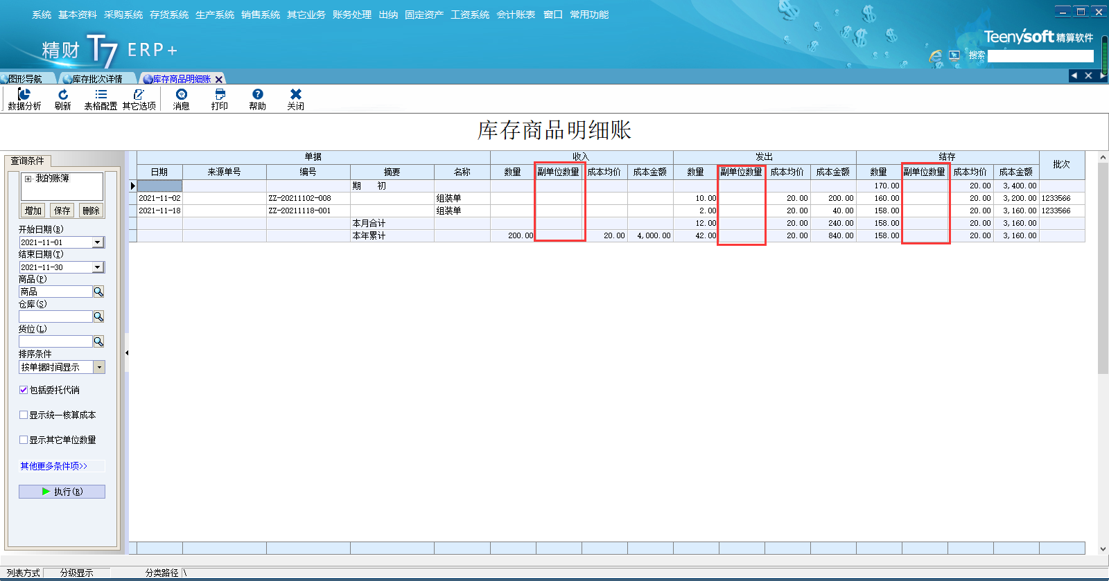Screen dimensions: 1109x581
Task: Click the 执行 execute button
Action: point(62,492)
